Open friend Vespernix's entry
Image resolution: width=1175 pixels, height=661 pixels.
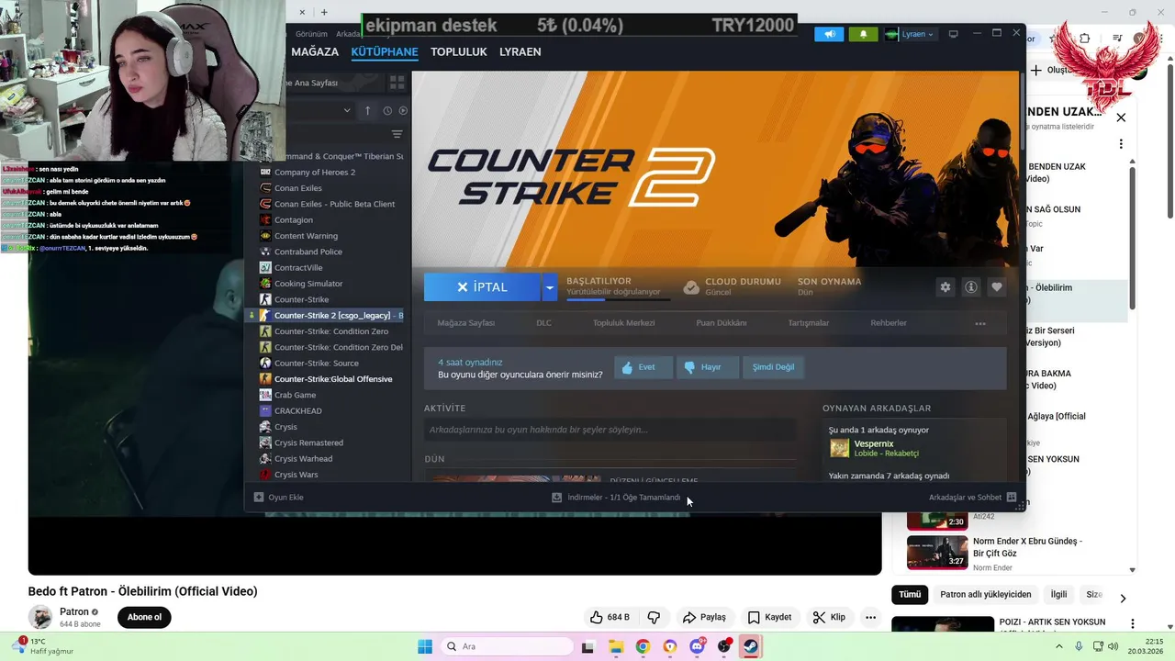873,448
